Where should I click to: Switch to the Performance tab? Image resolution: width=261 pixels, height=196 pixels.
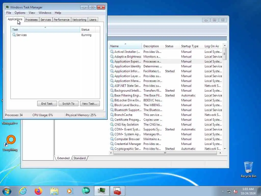pos(61,20)
